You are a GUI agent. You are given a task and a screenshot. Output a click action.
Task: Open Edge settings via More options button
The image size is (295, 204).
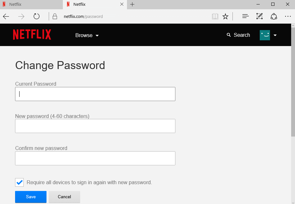coord(288,16)
